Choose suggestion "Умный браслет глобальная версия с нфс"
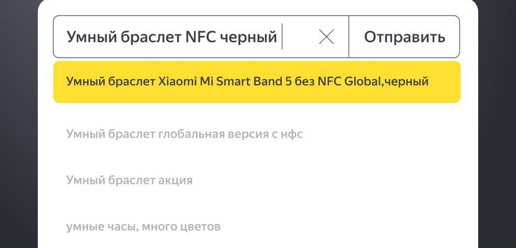This screenshot has height=248, width=516. pos(185,134)
